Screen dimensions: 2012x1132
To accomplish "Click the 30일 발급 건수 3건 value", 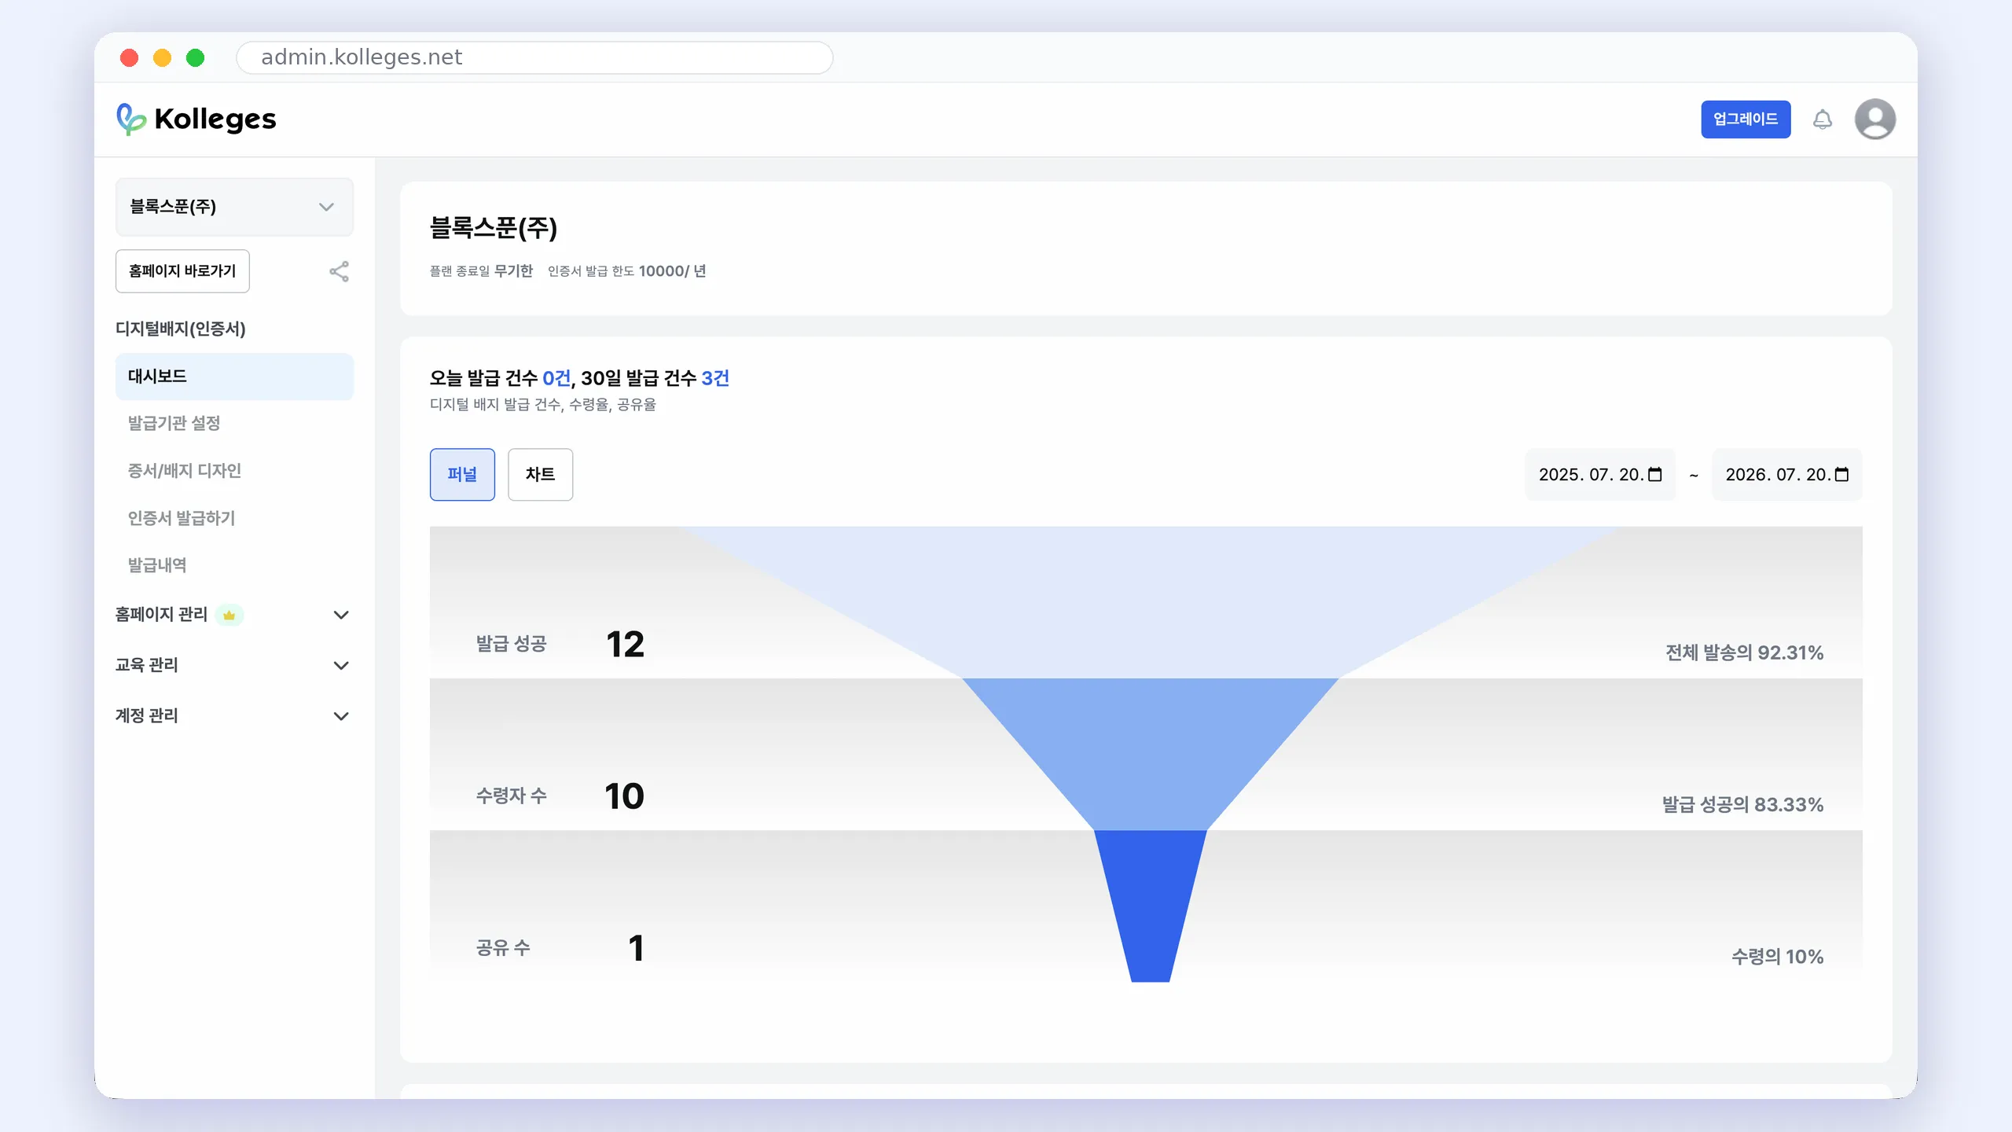I will 715,378.
